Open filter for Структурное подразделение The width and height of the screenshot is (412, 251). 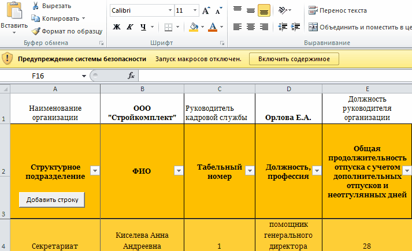(x=95, y=171)
